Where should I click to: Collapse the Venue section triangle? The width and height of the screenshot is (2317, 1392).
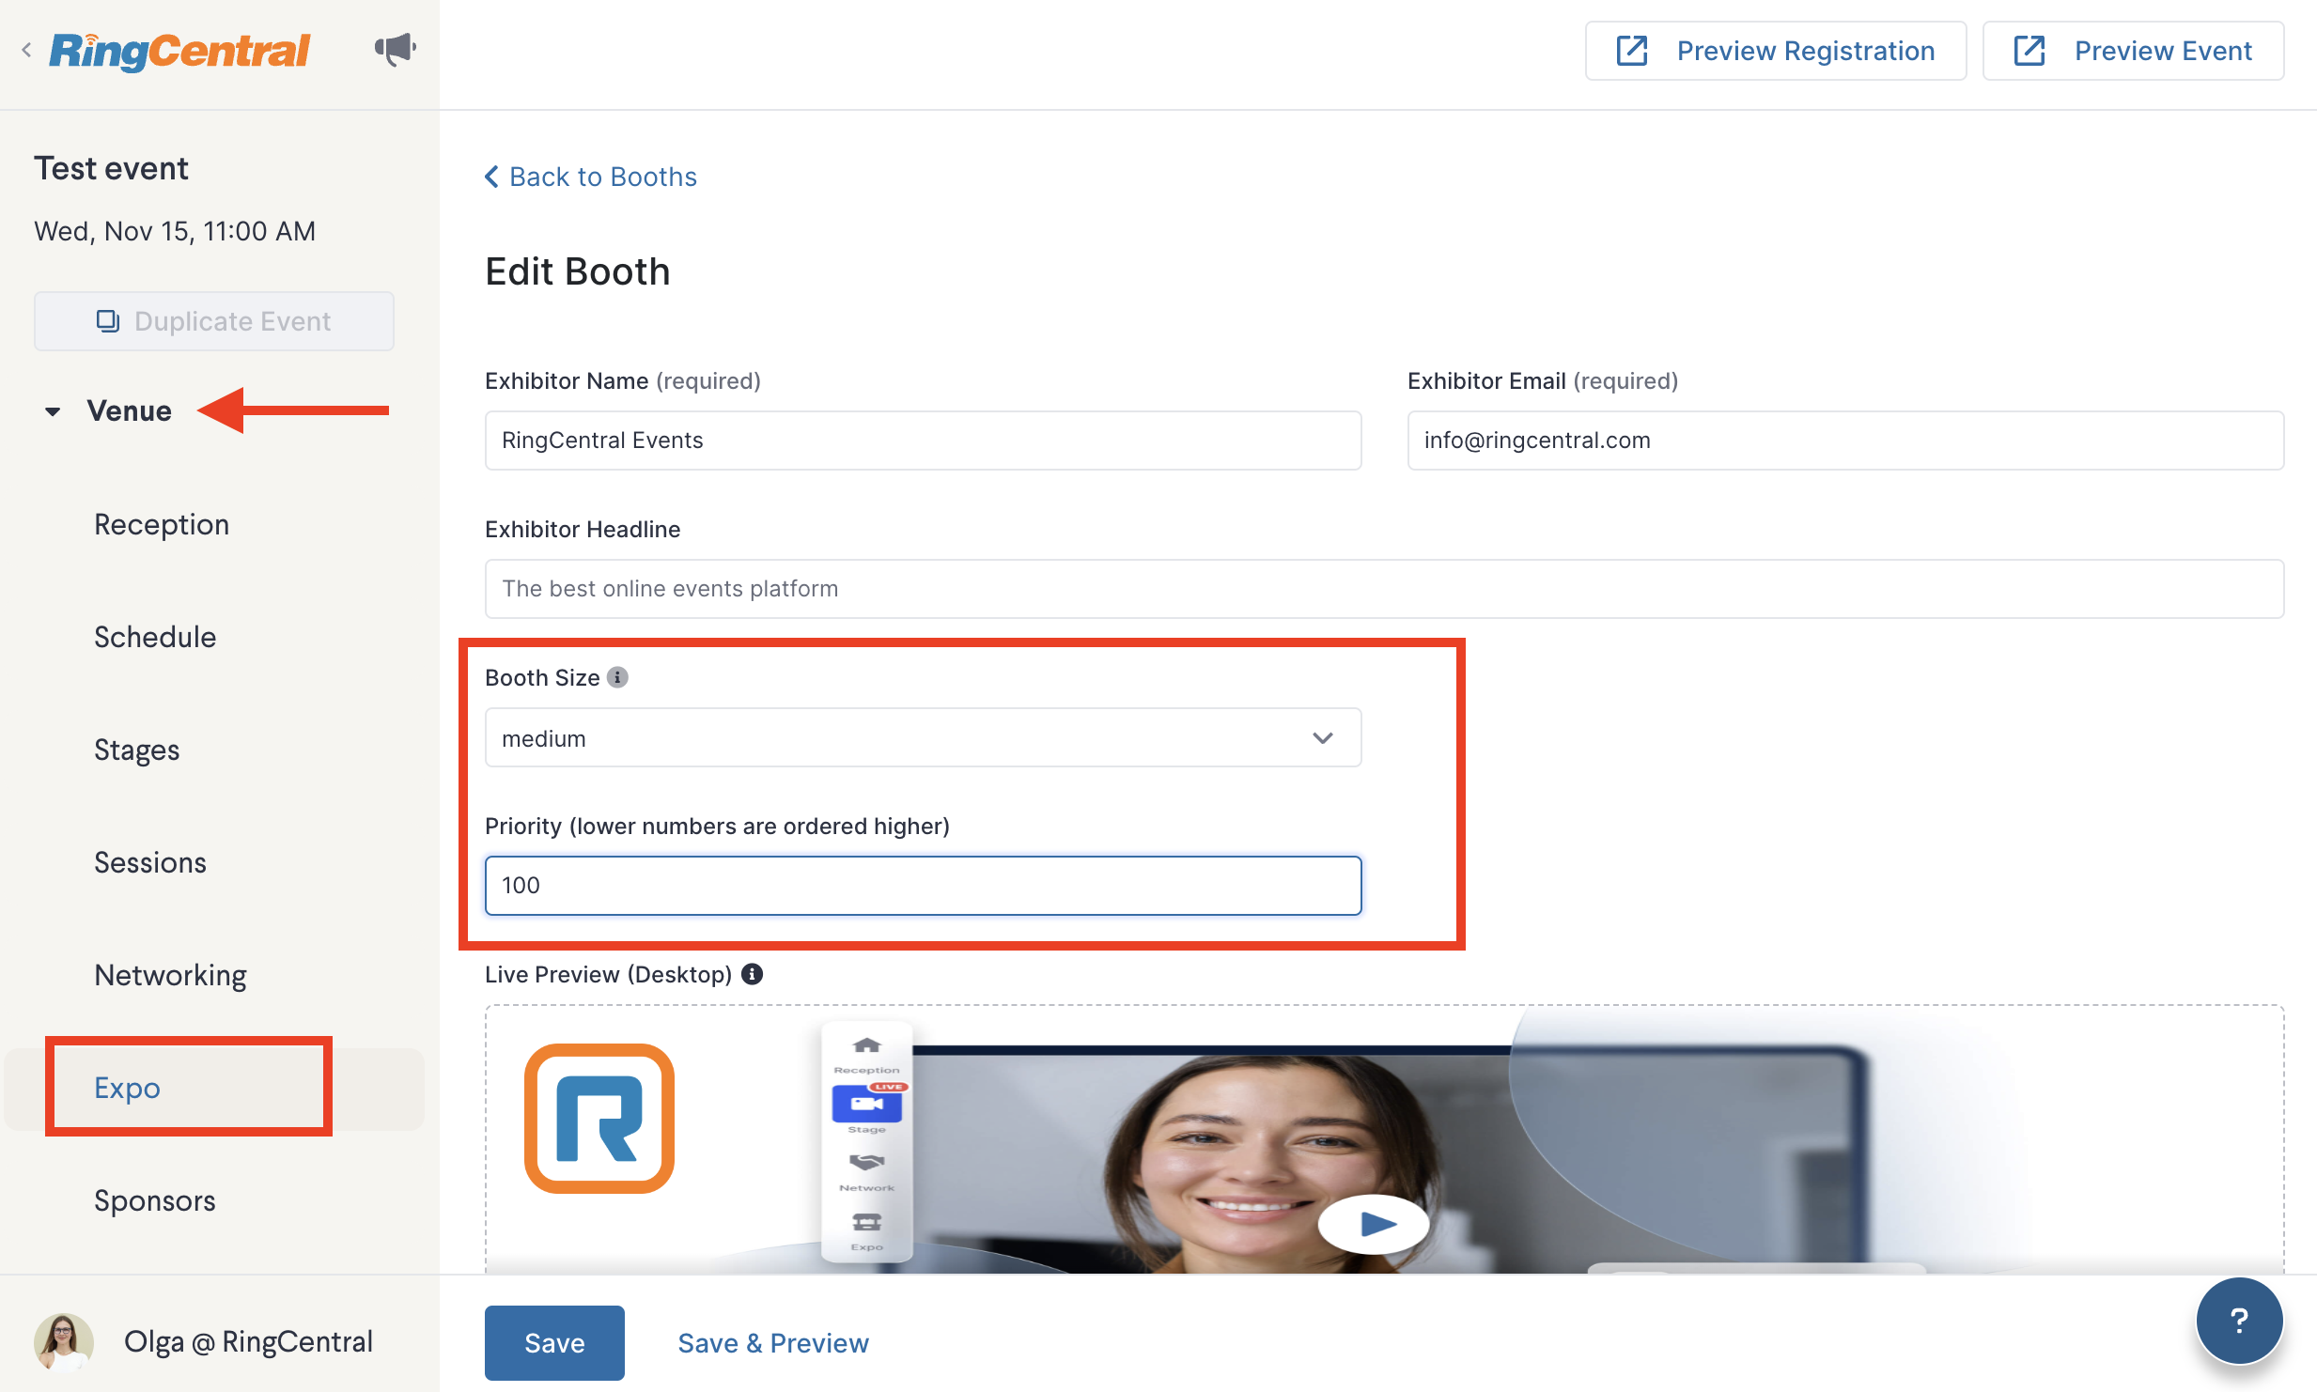[53, 411]
